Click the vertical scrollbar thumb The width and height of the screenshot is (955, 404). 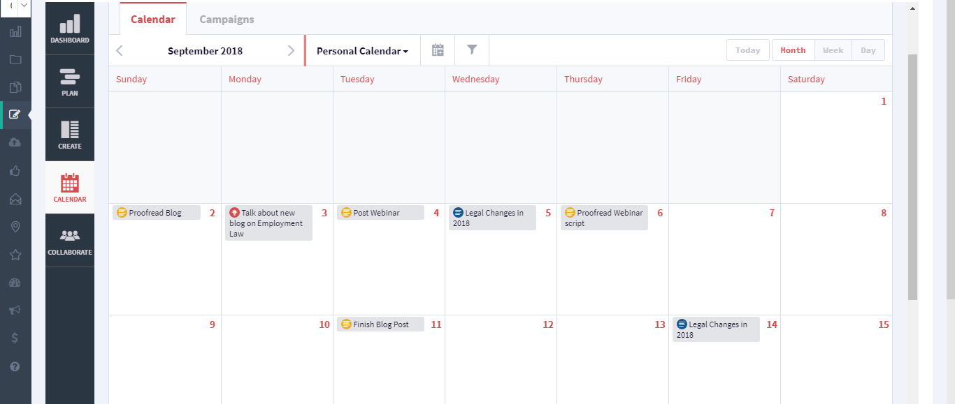[912, 174]
